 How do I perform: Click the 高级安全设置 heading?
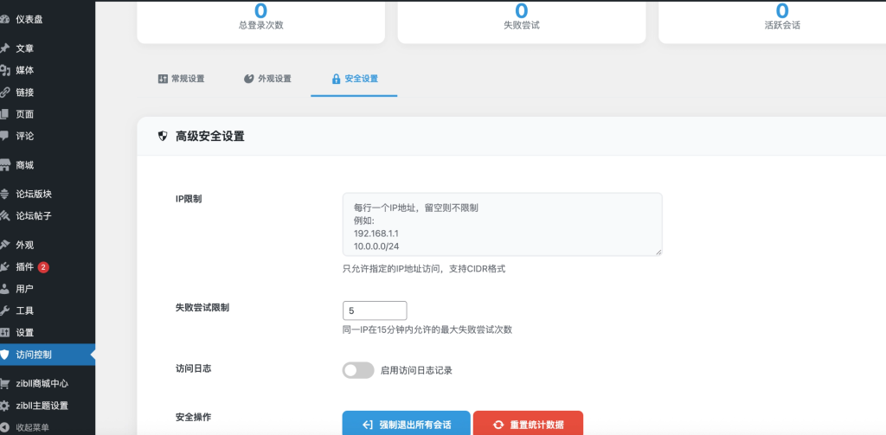[210, 136]
